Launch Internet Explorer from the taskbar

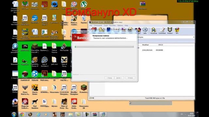pyautogui.click(x=39, y=114)
